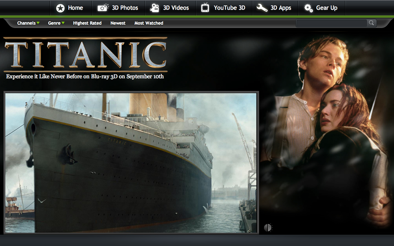Toggle the half-circle contrast icon
394x246 pixels.
[x=268, y=228]
